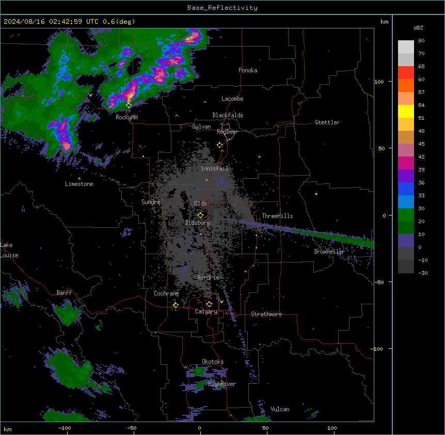Click the Drumheller city label
This screenshot has height=435, width=445.
pos(329,252)
